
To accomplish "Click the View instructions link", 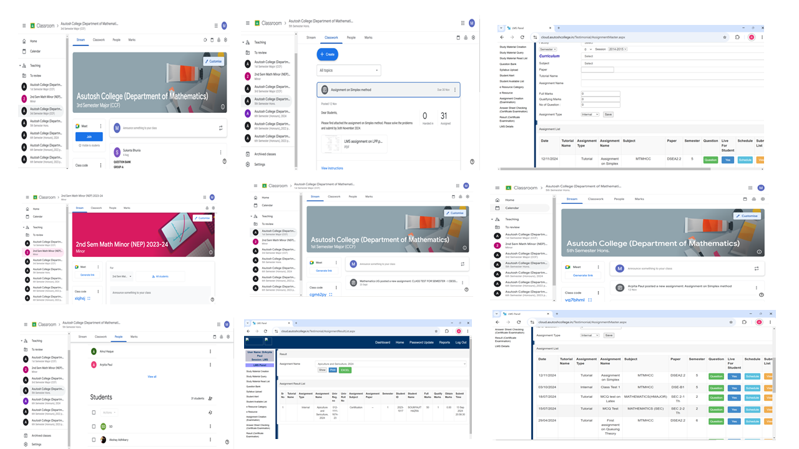I will point(332,168).
